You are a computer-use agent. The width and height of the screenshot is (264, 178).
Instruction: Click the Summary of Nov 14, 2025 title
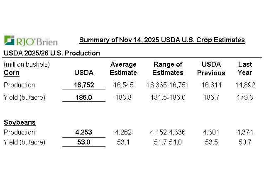pos(161,40)
